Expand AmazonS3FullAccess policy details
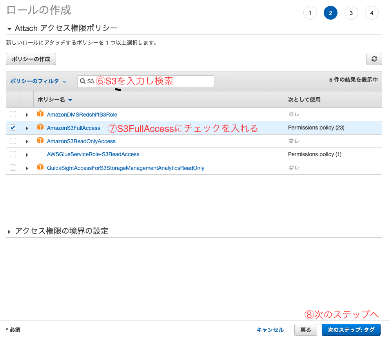 (x=27, y=128)
